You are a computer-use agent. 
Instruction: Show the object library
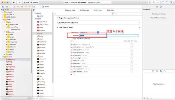pyautogui.click(x=161, y=71)
